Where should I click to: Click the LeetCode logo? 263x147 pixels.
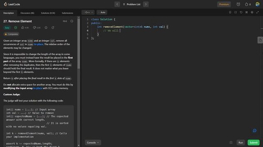point(12,4)
